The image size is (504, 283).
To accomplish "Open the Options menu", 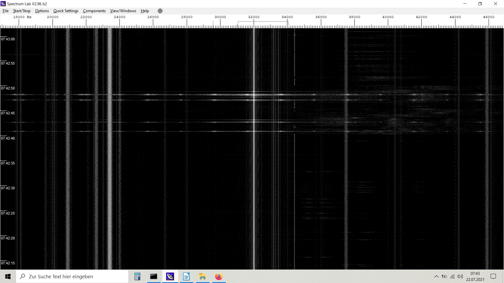I will (x=42, y=11).
